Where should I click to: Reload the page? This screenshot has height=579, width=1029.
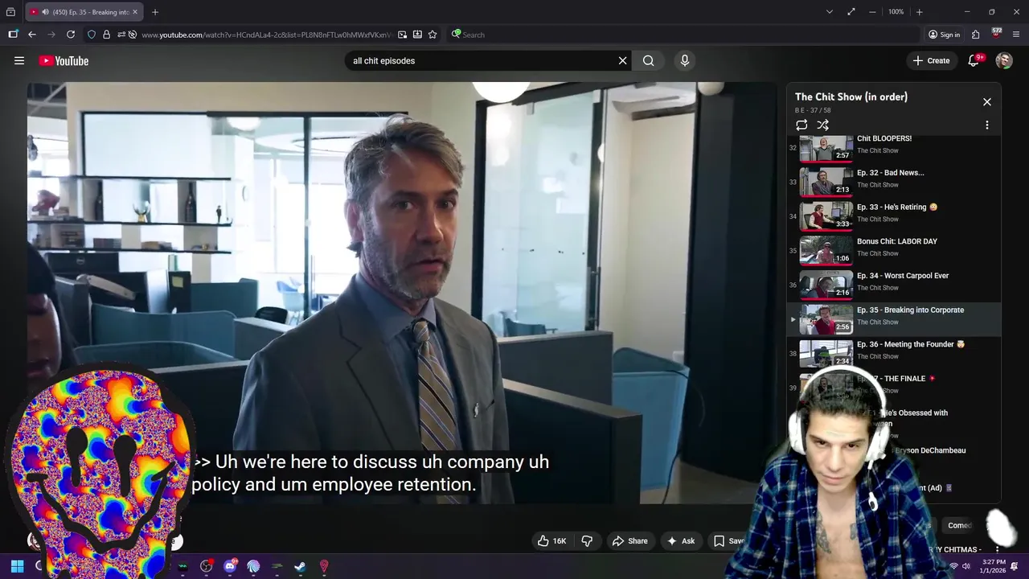[71, 35]
